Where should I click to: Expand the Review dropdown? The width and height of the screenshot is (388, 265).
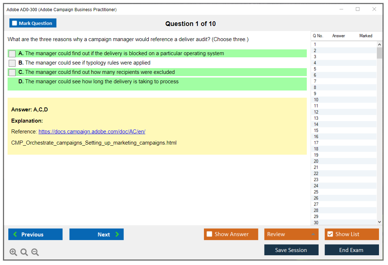pyautogui.click(x=313, y=234)
